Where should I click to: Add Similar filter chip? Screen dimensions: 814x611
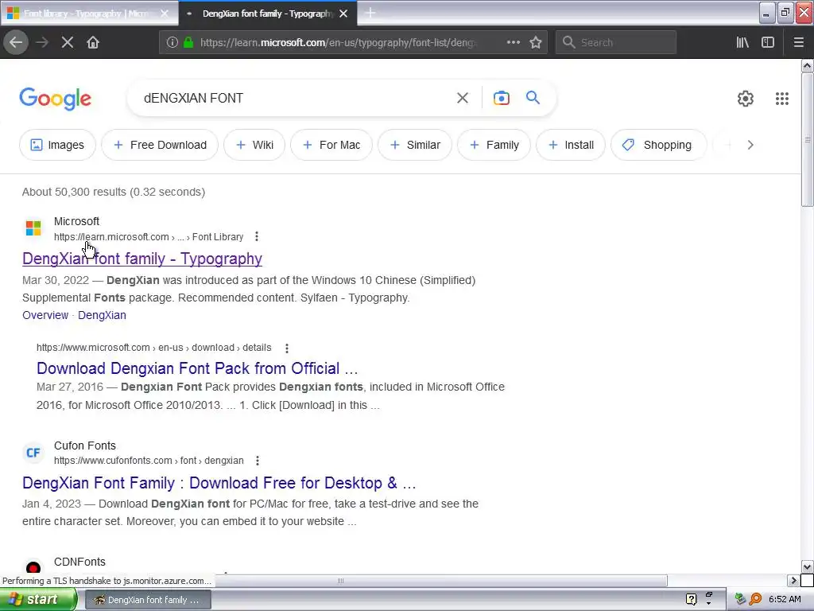(x=415, y=145)
